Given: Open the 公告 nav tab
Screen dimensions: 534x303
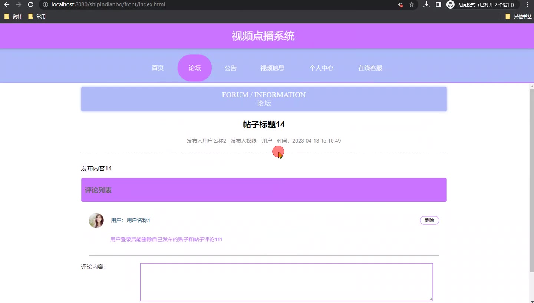Looking at the screenshot, I should [x=231, y=68].
